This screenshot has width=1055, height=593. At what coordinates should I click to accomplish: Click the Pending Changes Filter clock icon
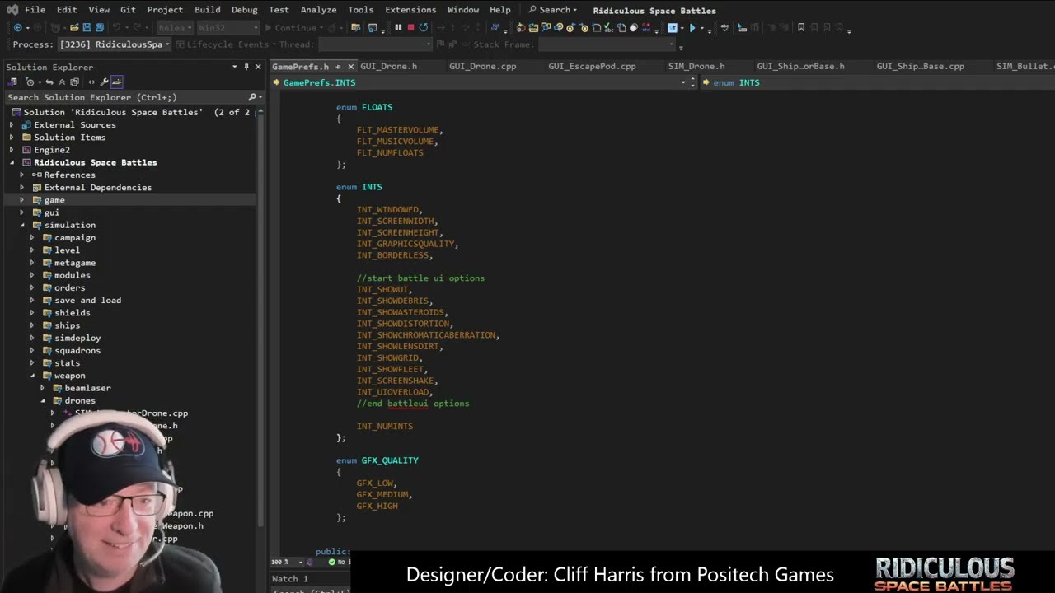(30, 82)
